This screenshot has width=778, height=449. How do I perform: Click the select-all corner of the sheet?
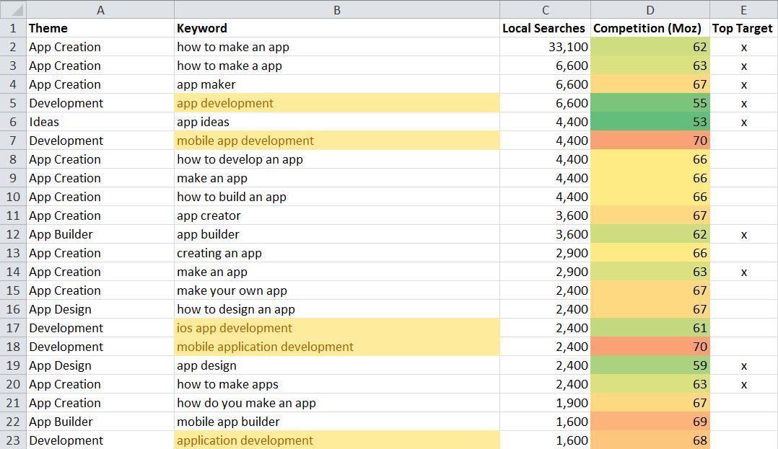coord(13,9)
